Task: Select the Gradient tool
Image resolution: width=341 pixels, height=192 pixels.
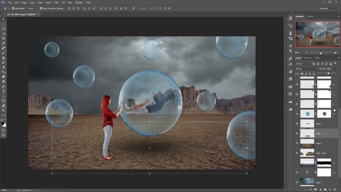Action: click(x=3, y=72)
